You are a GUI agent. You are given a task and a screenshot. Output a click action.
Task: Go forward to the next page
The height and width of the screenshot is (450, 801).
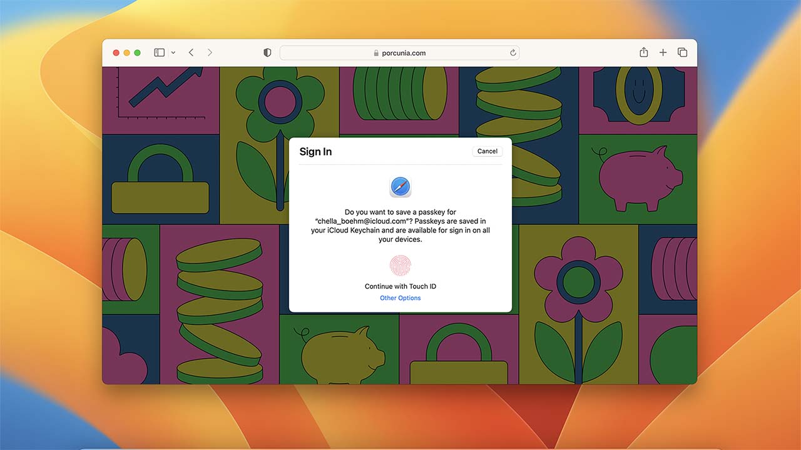(x=210, y=52)
